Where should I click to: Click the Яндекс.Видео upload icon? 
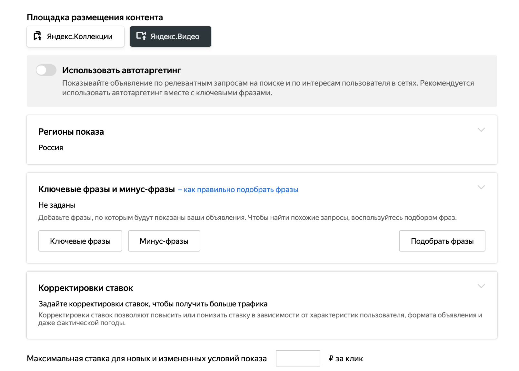[x=141, y=36]
